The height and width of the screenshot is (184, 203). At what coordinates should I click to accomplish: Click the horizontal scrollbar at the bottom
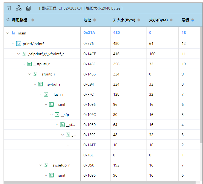click(x=100, y=182)
